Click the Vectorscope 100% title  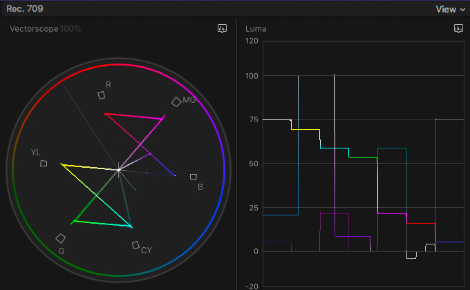click(x=45, y=29)
